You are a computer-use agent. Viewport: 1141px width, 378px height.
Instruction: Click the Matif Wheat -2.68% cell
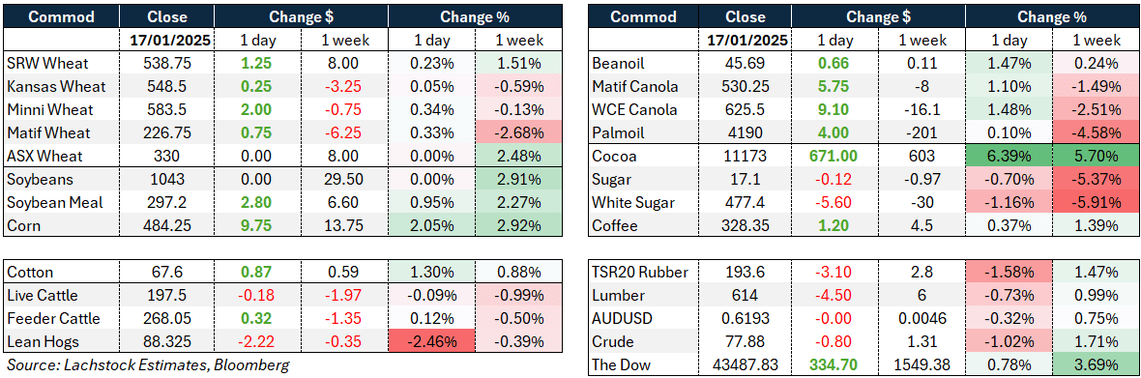pyautogui.click(x=518, y=133)
